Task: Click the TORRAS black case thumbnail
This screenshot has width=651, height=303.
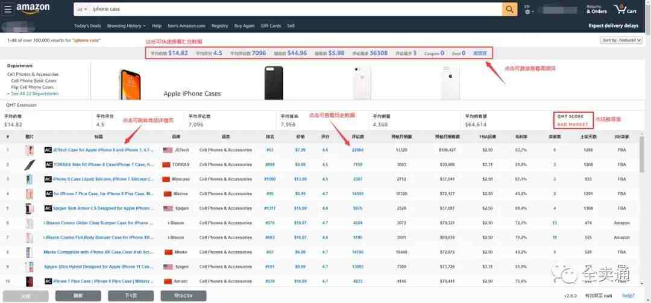Action: coord(29,164)
